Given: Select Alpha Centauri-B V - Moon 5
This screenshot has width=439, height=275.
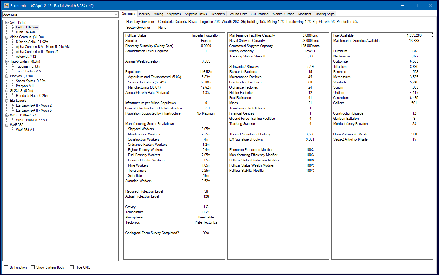Looking at the screenshot, I should point(43,47).
